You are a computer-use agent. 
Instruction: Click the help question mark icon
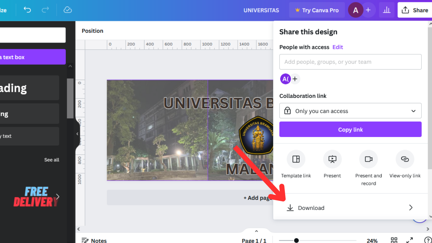point(428,240)
